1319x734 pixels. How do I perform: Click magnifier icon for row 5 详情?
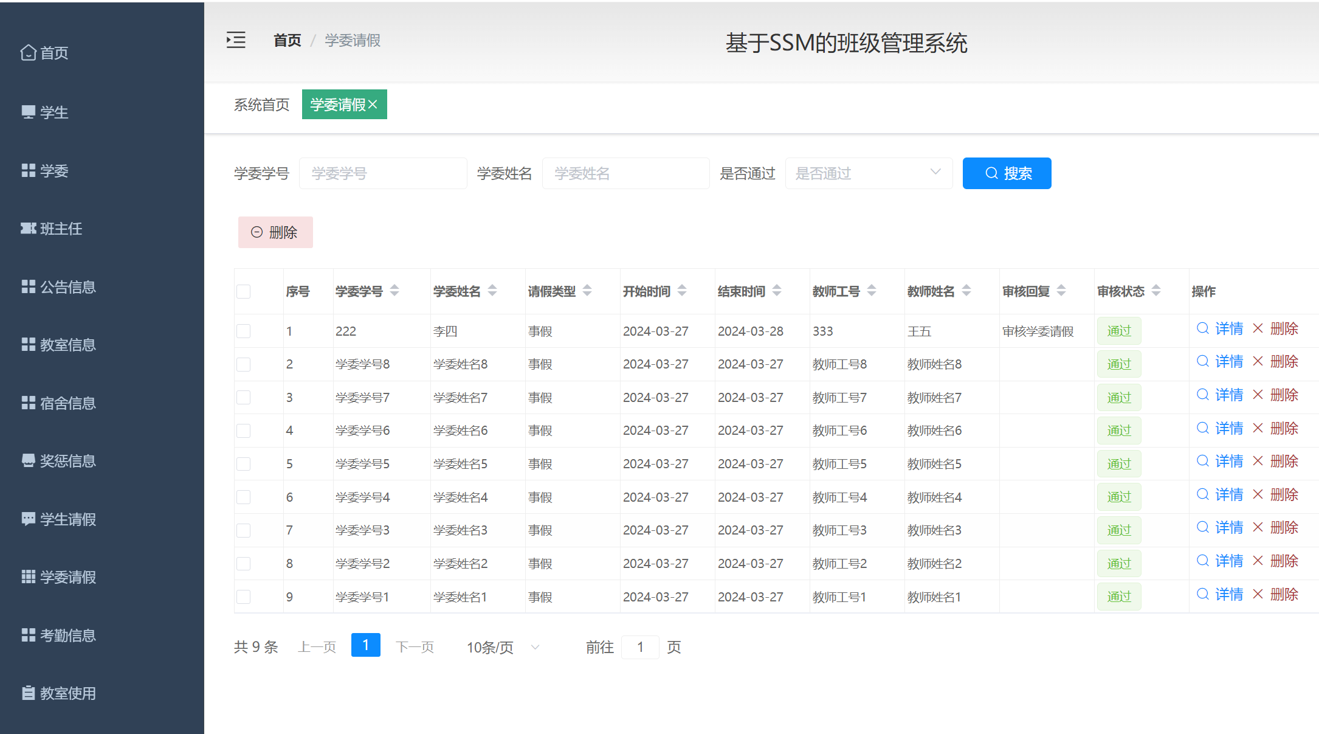coord(1202,461)
